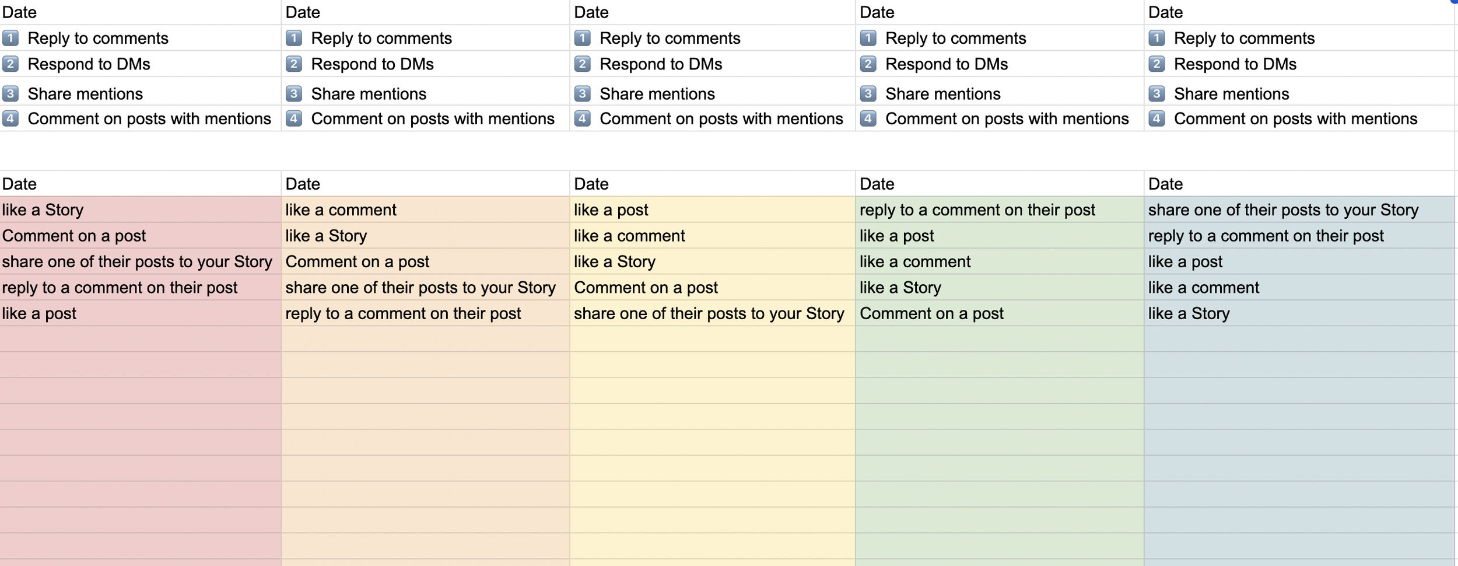Select 'Comment on a post' cell in green column
The height and width of the screenshot is (566, 1458).
pos(1000,313)
